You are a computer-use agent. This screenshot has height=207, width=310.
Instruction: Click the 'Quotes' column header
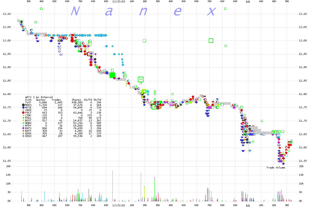[x=41, y=100]
